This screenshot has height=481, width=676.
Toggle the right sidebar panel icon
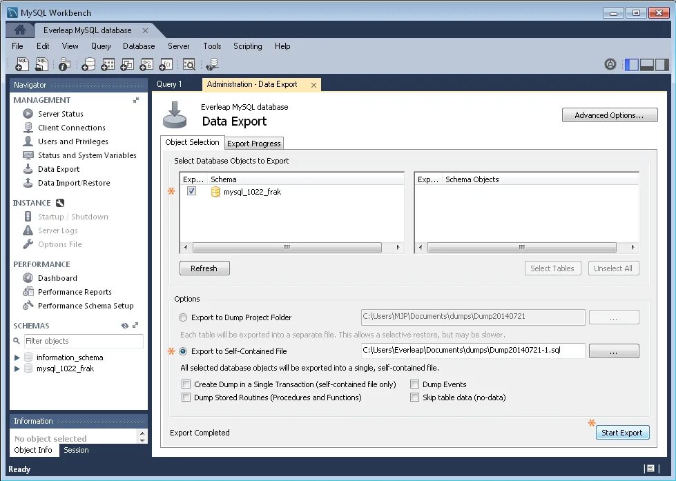[x=661, y=65]
